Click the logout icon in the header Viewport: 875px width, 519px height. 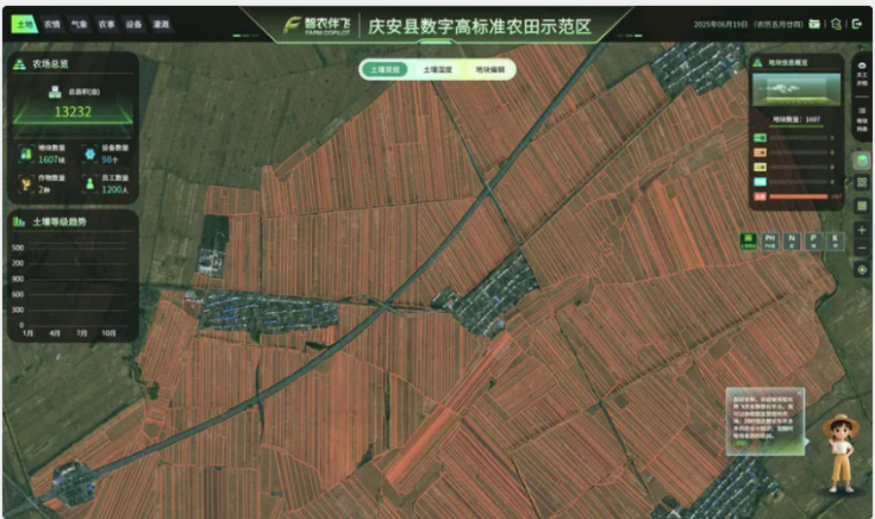857,24
